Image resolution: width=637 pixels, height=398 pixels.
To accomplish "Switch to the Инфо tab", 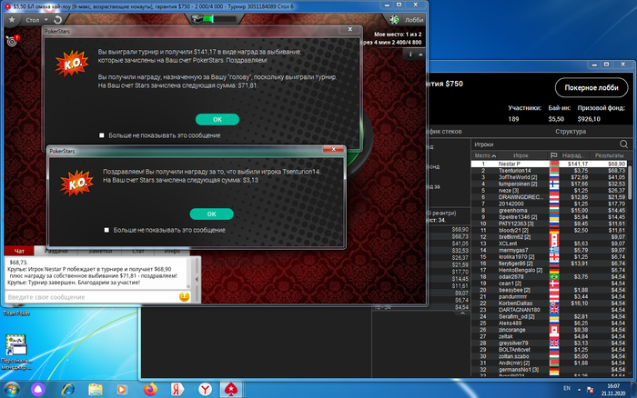I will click(172, 252).
